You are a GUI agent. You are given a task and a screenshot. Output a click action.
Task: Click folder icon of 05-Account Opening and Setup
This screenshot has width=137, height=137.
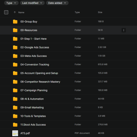15,73
